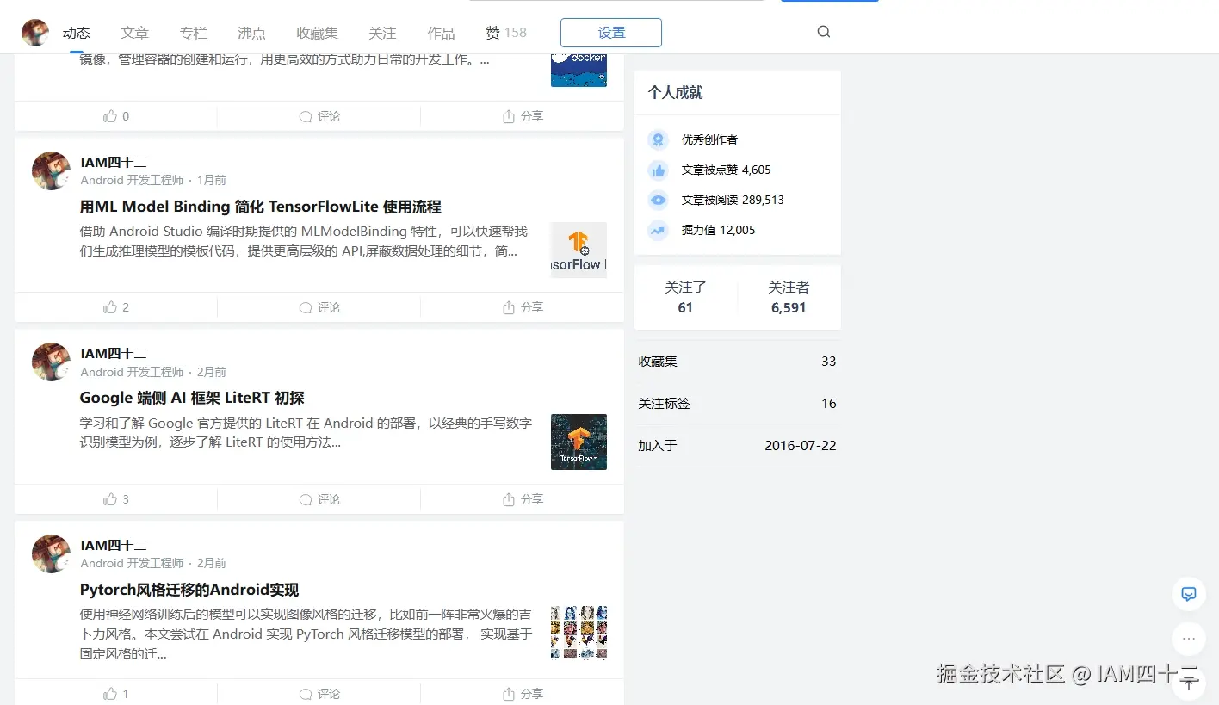The image size is (1219, 705).
Task: Click author avatar on Google LiteRT post
Action: [x=51, y=362]
